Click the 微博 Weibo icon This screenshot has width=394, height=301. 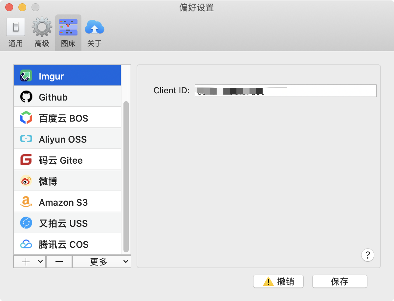click(x=26, y=181)
